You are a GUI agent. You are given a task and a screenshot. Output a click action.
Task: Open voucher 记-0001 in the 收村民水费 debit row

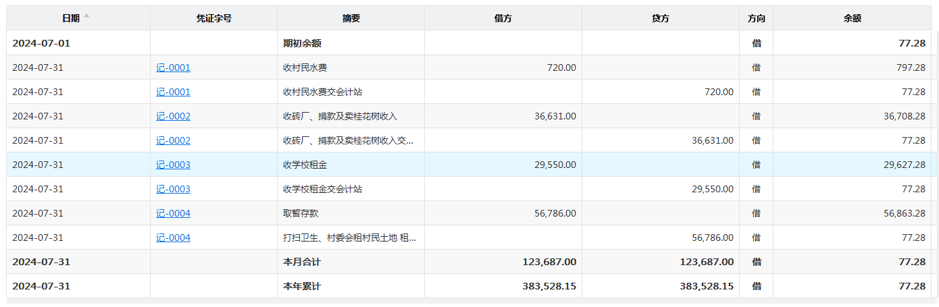point(173,67)
